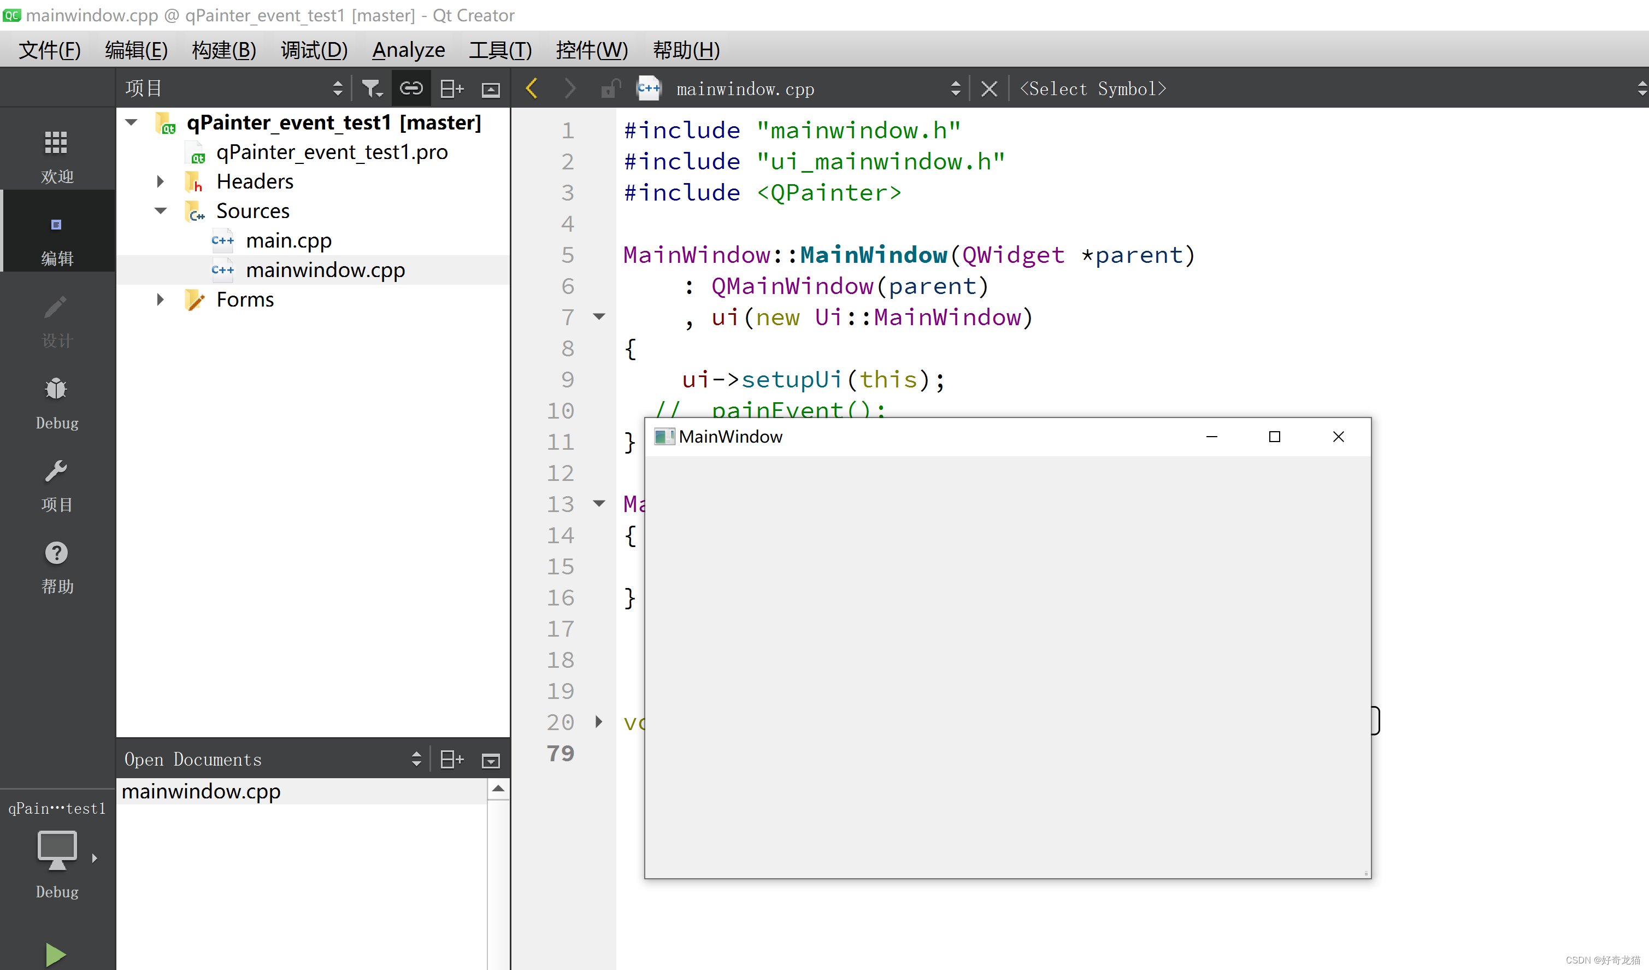The image size is (1649, 970).
Task: Click the maximize editor icon in project toolbar
Action: pos(491,89)
